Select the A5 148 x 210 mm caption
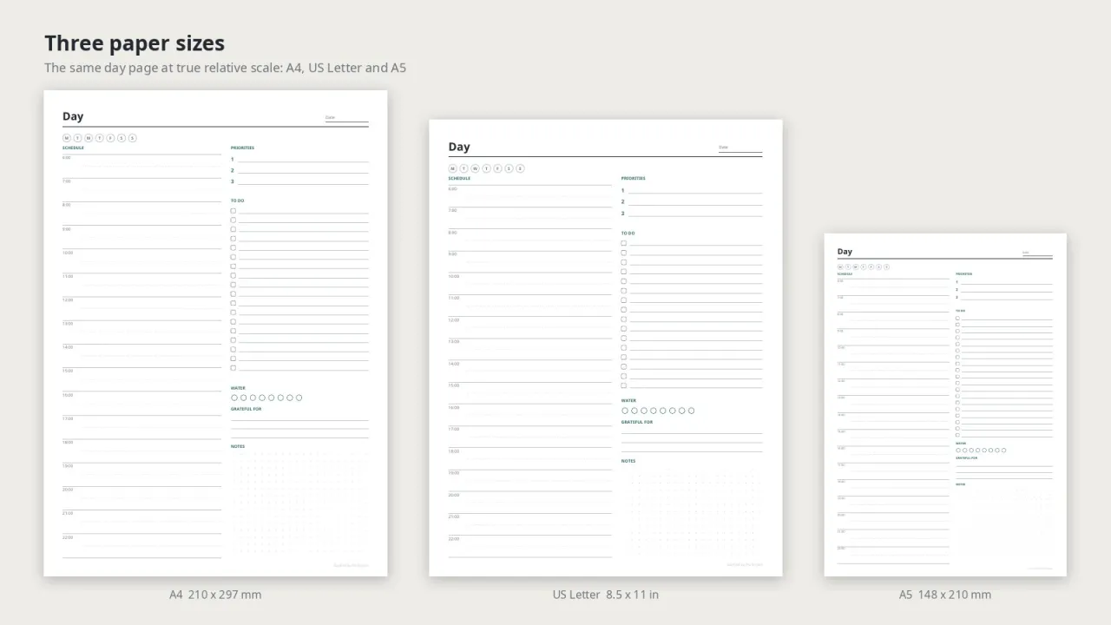 [x=945, y=595]
